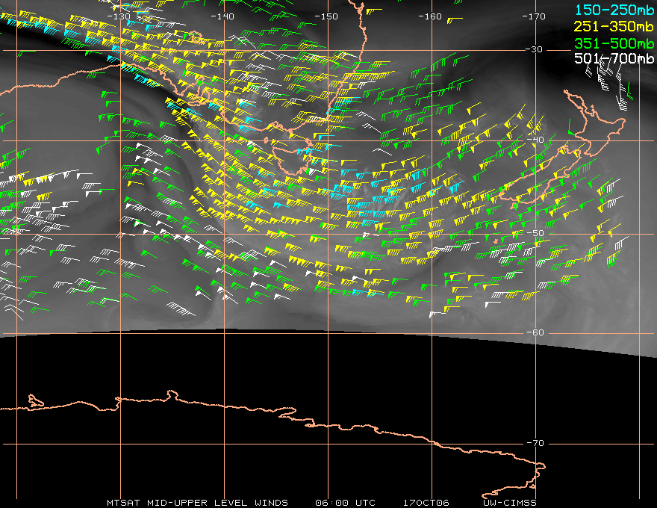Click the 06:00 UTC timestamp
The width and height of the screenshot is (657, 508).
pos(345,503)
